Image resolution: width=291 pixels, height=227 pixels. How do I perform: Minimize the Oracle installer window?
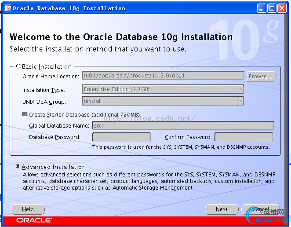pos(262,8)
